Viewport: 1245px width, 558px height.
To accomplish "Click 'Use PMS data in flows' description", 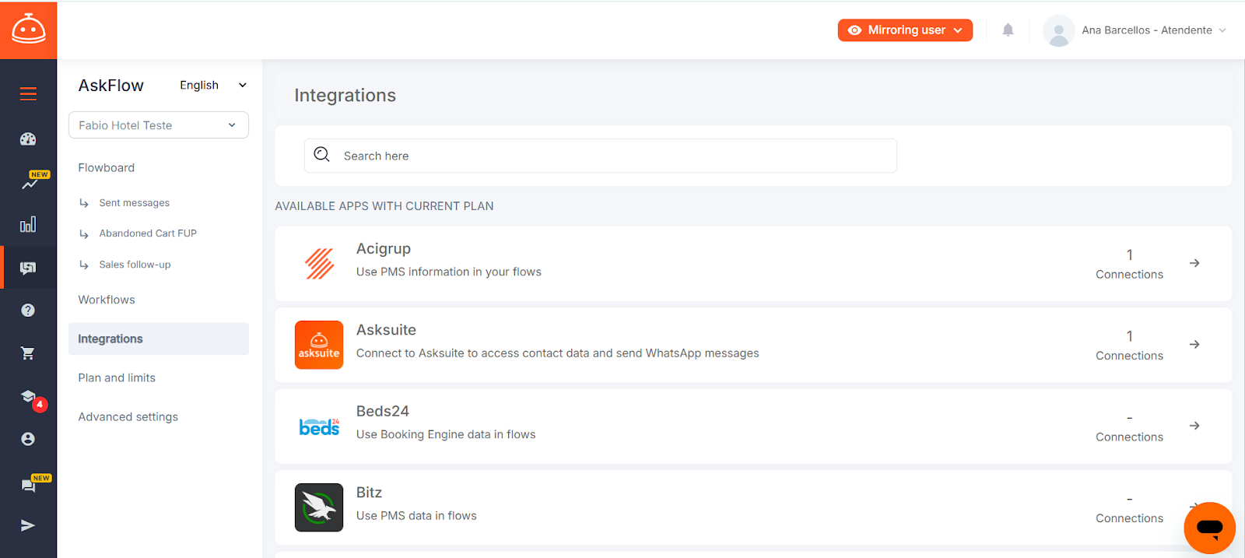I will (416, 516).
